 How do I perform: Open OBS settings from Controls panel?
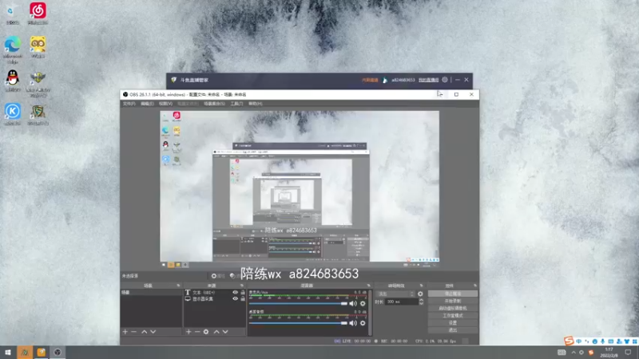click(453, 323)
